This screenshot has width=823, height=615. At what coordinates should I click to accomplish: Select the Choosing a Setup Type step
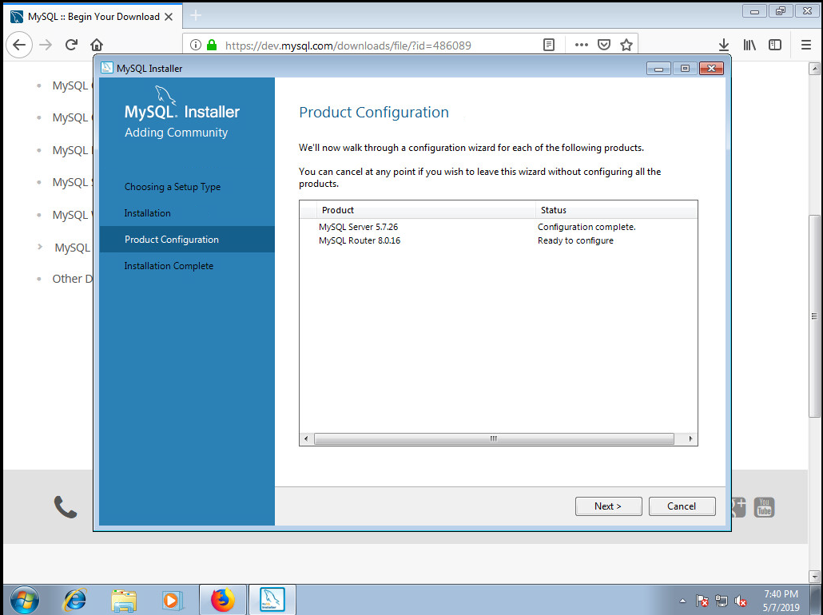point(172,187)
